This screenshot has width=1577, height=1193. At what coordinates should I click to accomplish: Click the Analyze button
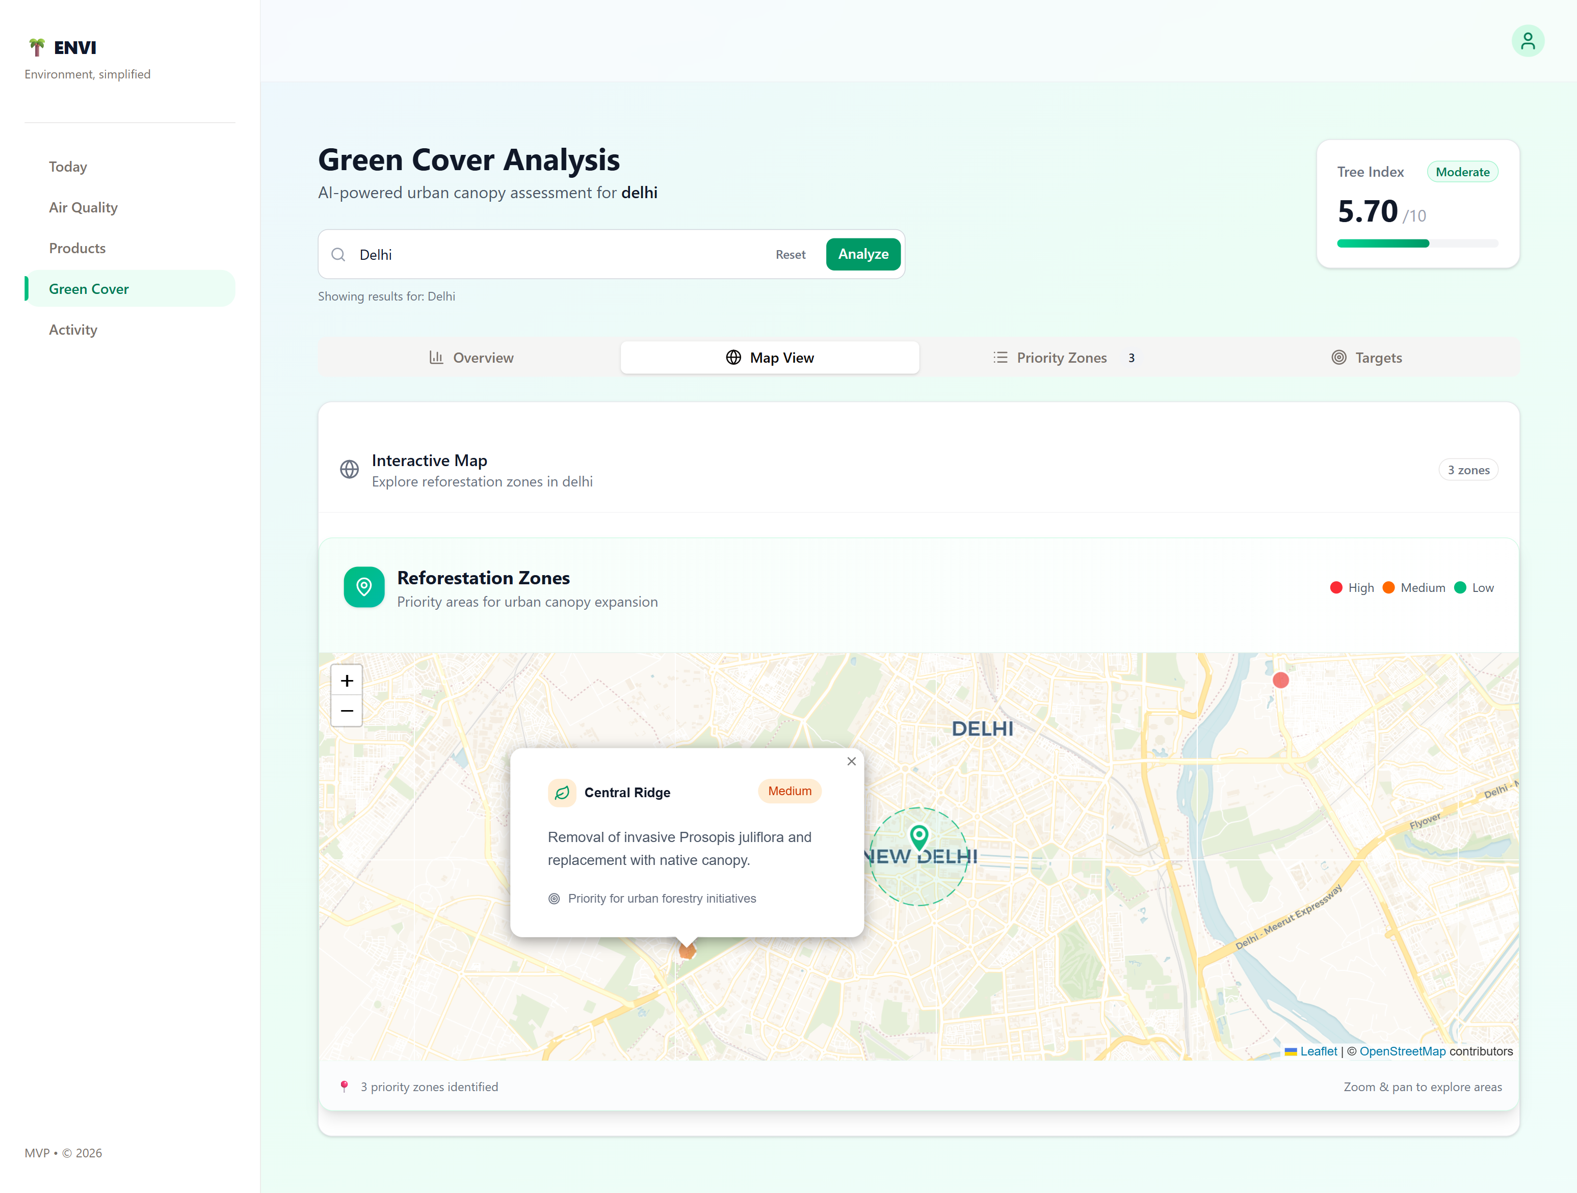862,254
